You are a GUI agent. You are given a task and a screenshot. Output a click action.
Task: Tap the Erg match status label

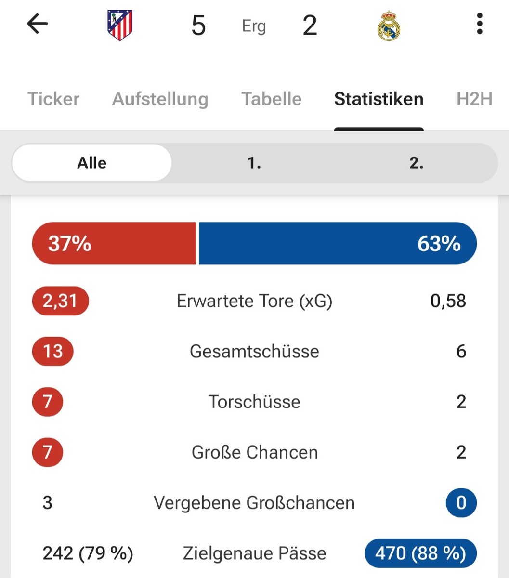(254, 26)
